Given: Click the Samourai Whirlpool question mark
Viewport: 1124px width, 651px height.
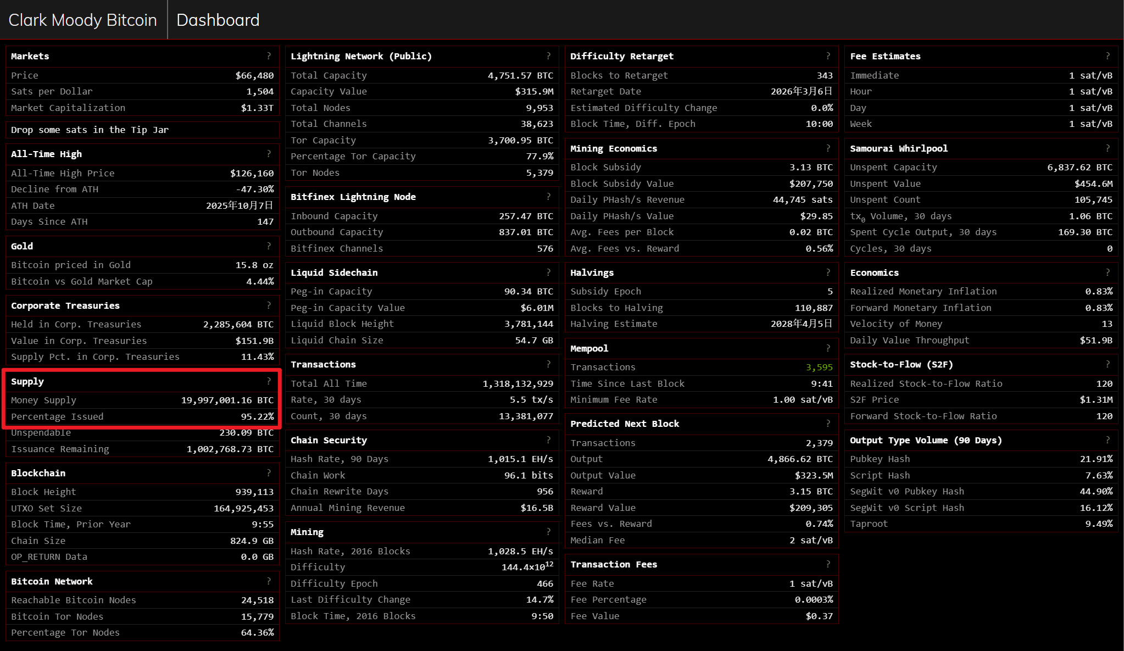Looking at the screenshot, I should click(x=1108, y=148).
